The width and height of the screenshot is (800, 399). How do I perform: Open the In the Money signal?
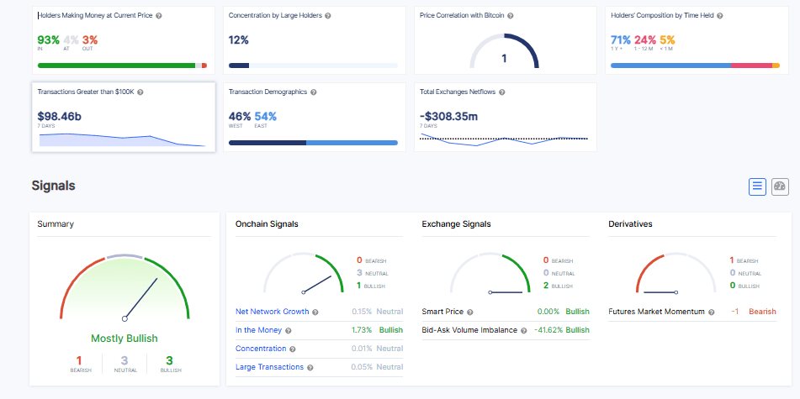tap(257, 330)
